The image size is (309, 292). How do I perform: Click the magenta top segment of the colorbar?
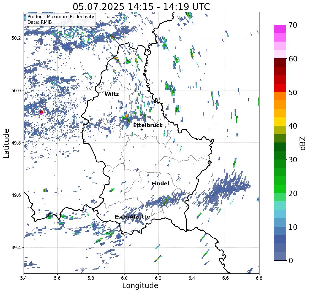[x=280, y=29]
